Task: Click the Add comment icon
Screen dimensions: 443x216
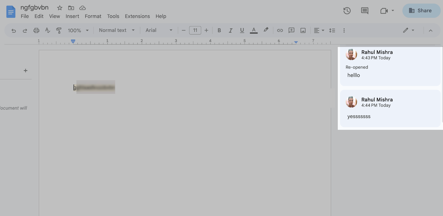Action: (x=291, y=30)
